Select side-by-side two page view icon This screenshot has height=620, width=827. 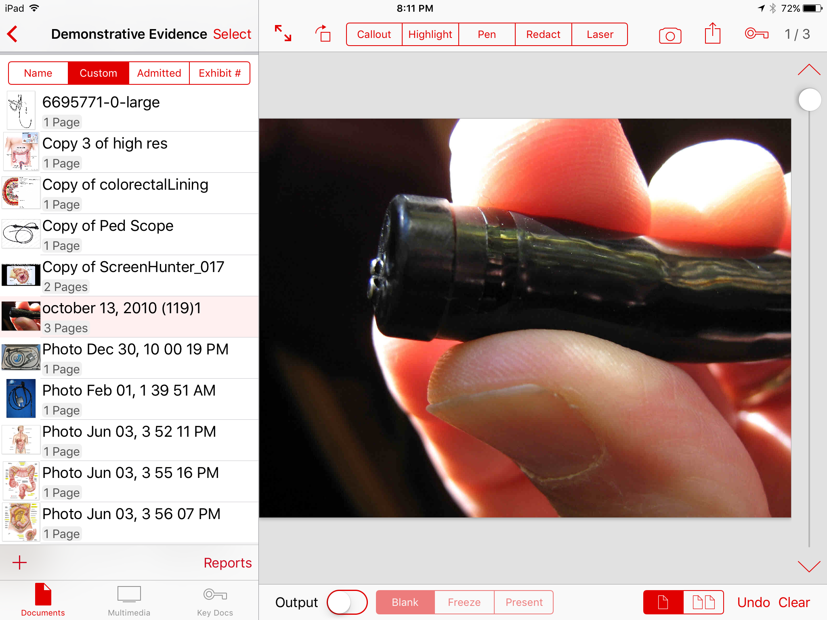pyautogui.click(x=703, y=602)
